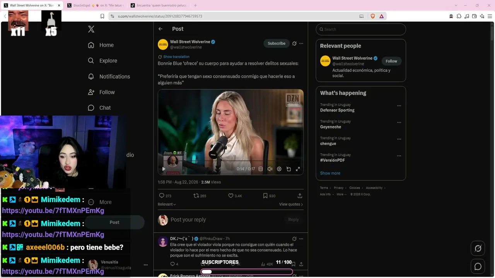Open a new browser tab
The height and width of the screenshot is (278, 495).
tap(195, 5)
